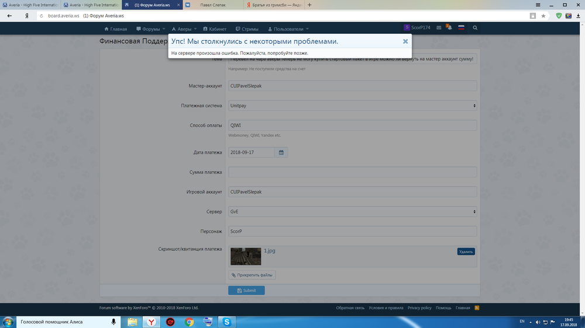Delete the attached 1.jpg with Удалить
585x328 pixels.
coord(466,252)
